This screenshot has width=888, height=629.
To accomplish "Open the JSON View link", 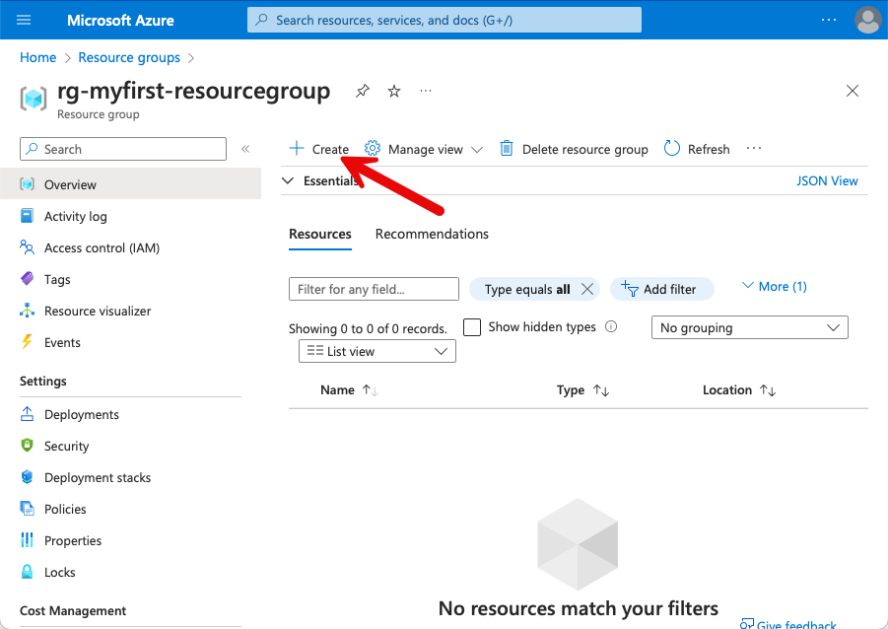I will (x=827, y=181).
